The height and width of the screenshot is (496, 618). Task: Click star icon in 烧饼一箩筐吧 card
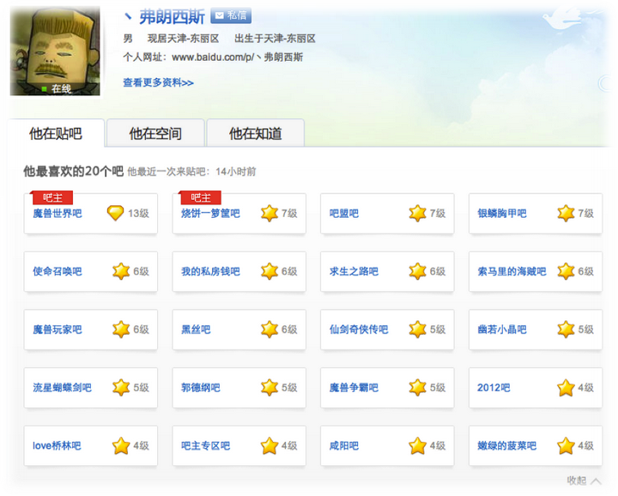pos(270,213)
